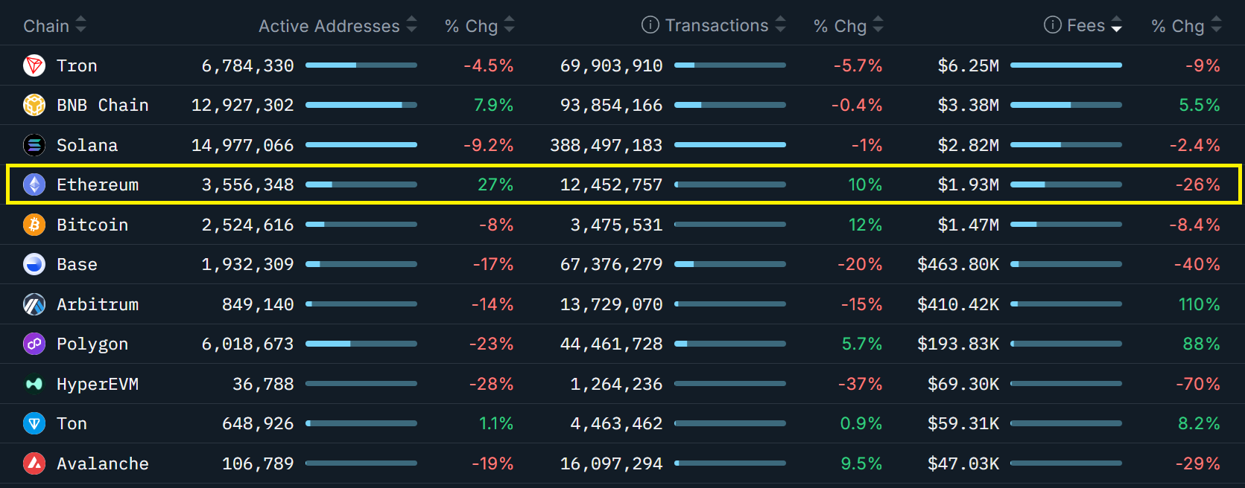Click Solana's transactions count 388,497,183

coord(606,145)
